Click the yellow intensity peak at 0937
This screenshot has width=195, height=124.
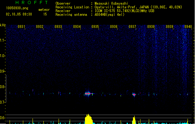134,120
